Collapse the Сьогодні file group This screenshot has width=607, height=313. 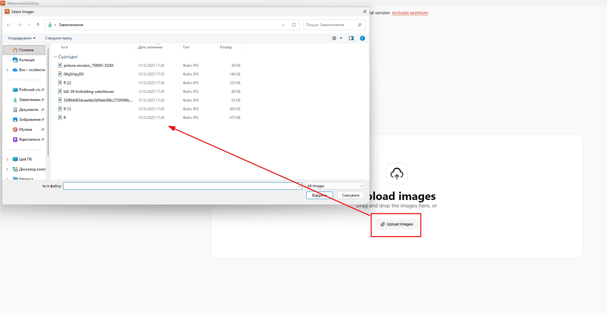pos(56,57)
